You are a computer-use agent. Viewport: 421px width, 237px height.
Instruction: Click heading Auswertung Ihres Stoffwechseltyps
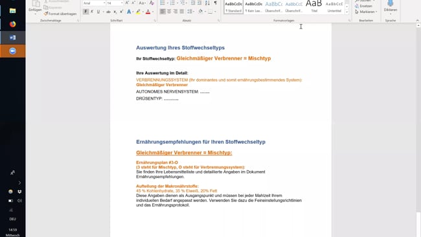coord(180,48)
